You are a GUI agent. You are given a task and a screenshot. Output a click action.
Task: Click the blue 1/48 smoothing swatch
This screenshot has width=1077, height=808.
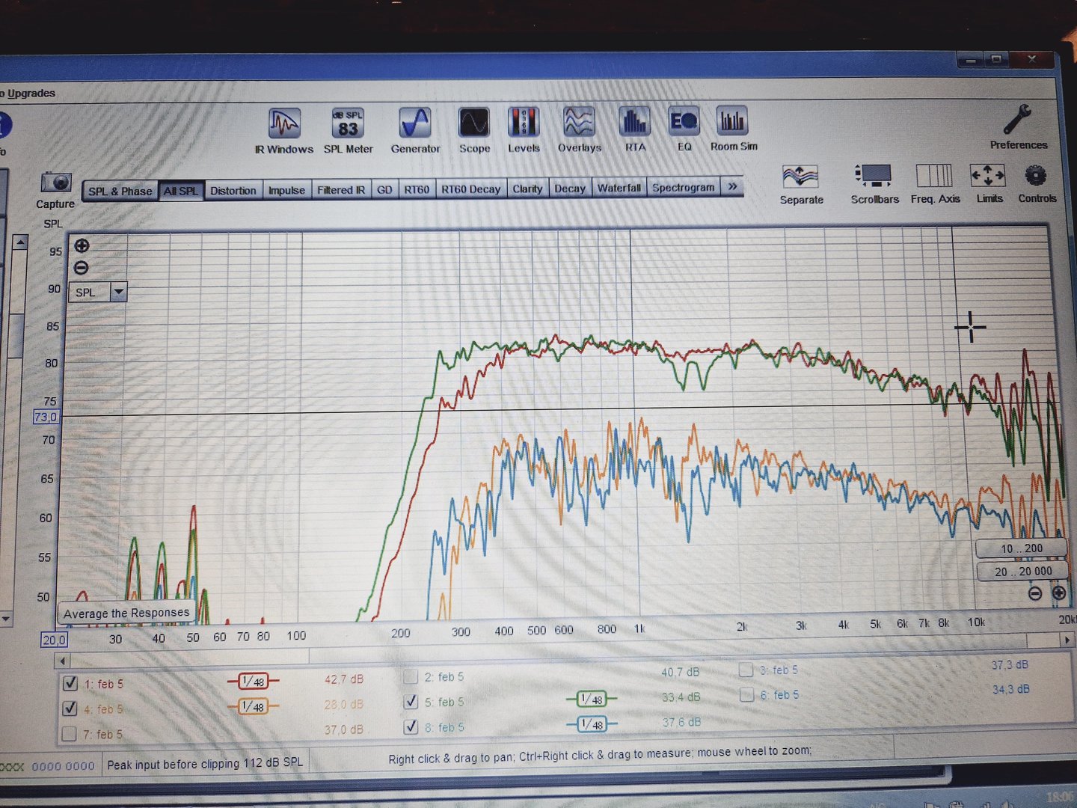pyautogui.click(x=592, y=724)
